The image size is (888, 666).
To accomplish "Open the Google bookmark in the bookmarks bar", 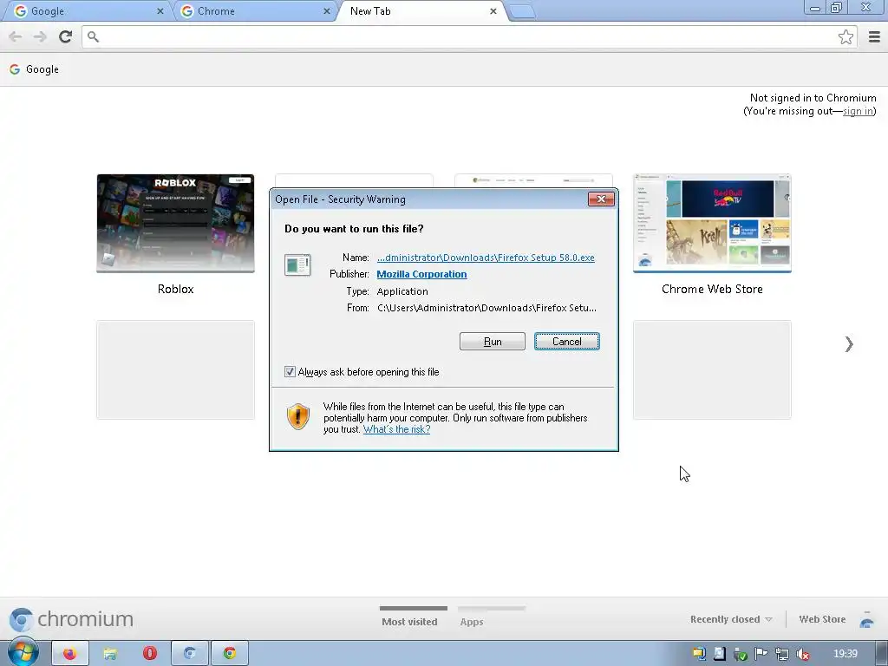I will 34,69.
